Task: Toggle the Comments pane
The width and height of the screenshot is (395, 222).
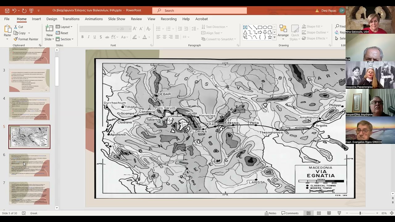Action: click(x=290, y=213)
